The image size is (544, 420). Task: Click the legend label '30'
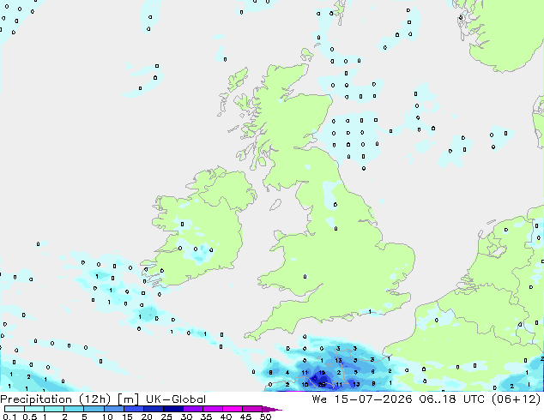[x=186, y=417]
